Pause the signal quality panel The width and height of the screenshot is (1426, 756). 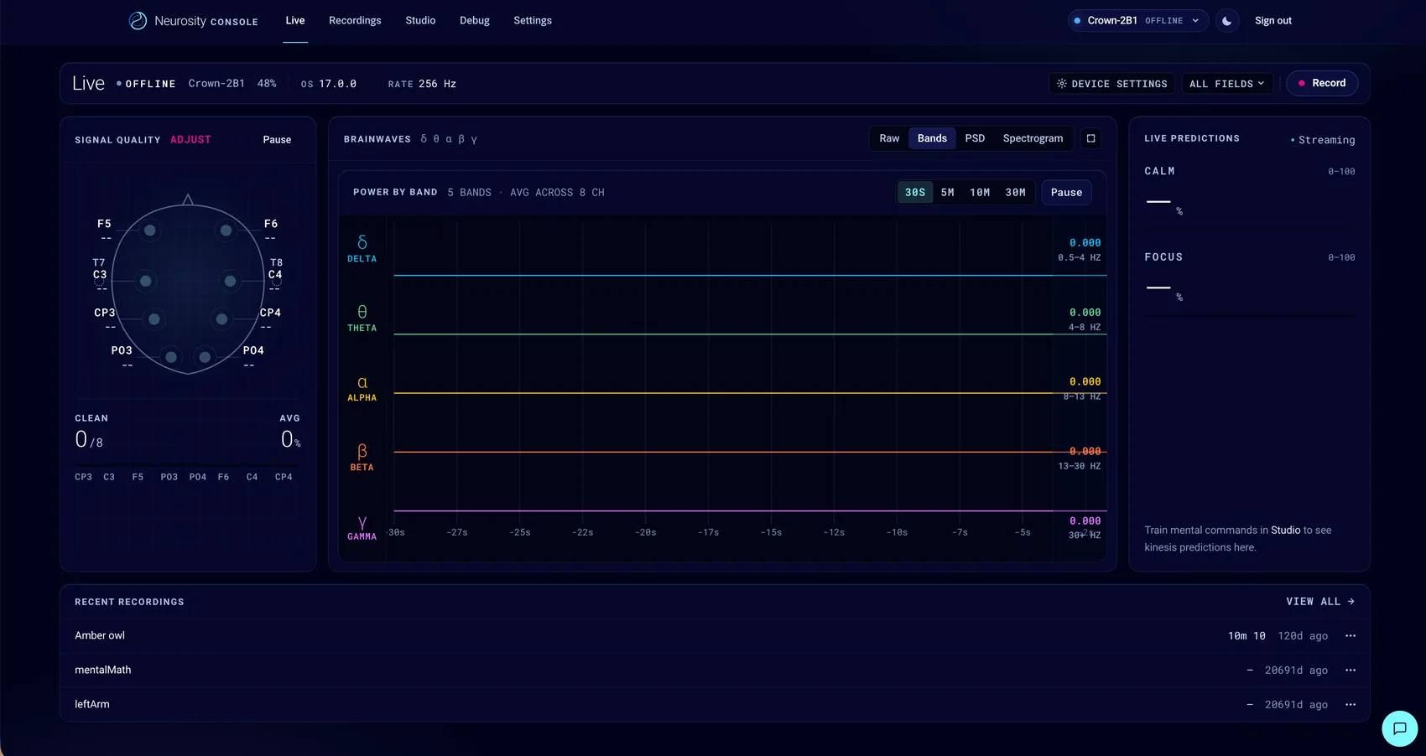tap(277, 140)
